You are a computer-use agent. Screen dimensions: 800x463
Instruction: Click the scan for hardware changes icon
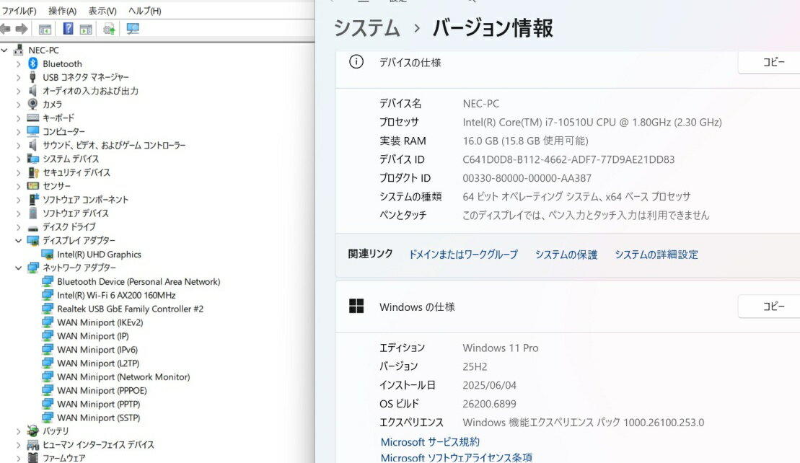133,29
